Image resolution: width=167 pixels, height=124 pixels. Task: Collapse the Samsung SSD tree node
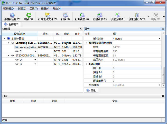(8, 43)
